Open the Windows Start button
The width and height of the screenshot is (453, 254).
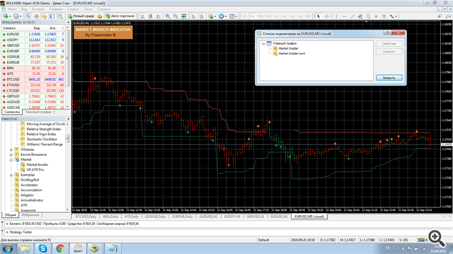point(8,248)
